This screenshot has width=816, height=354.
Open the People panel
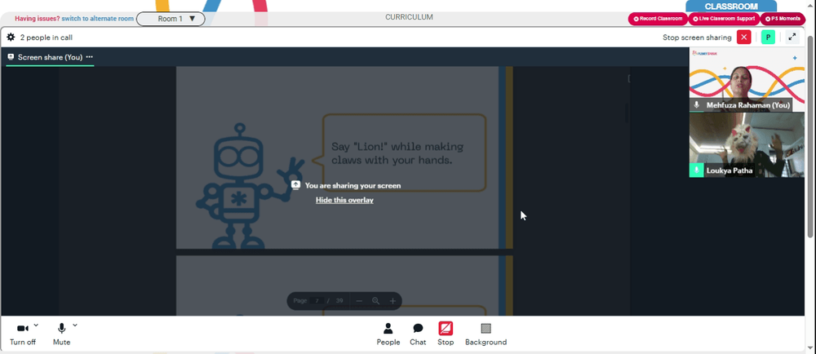(388, 334)
